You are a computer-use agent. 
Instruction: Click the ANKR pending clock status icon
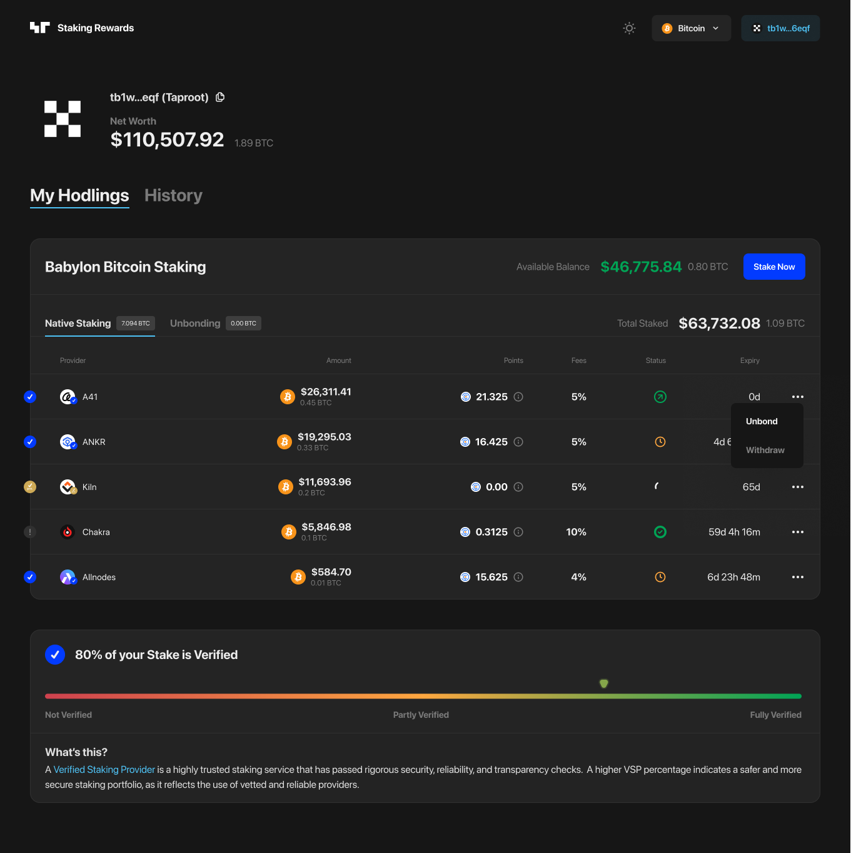click(x=660, y=442)
